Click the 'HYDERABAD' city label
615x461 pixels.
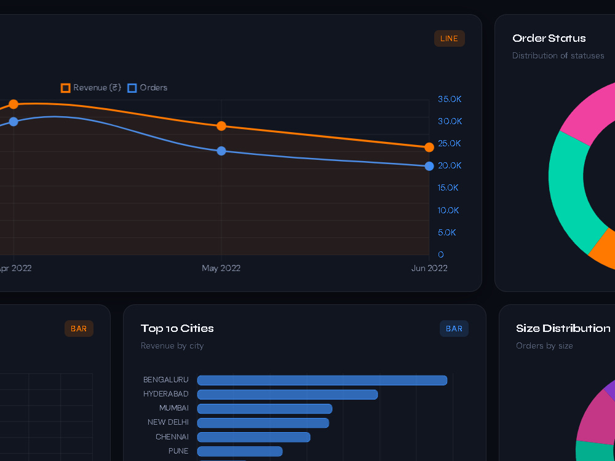(166, 394)
